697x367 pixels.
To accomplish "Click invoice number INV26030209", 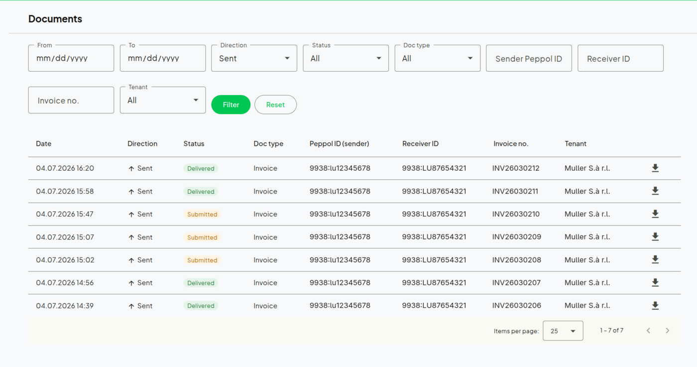I will [x=516, y=237].
